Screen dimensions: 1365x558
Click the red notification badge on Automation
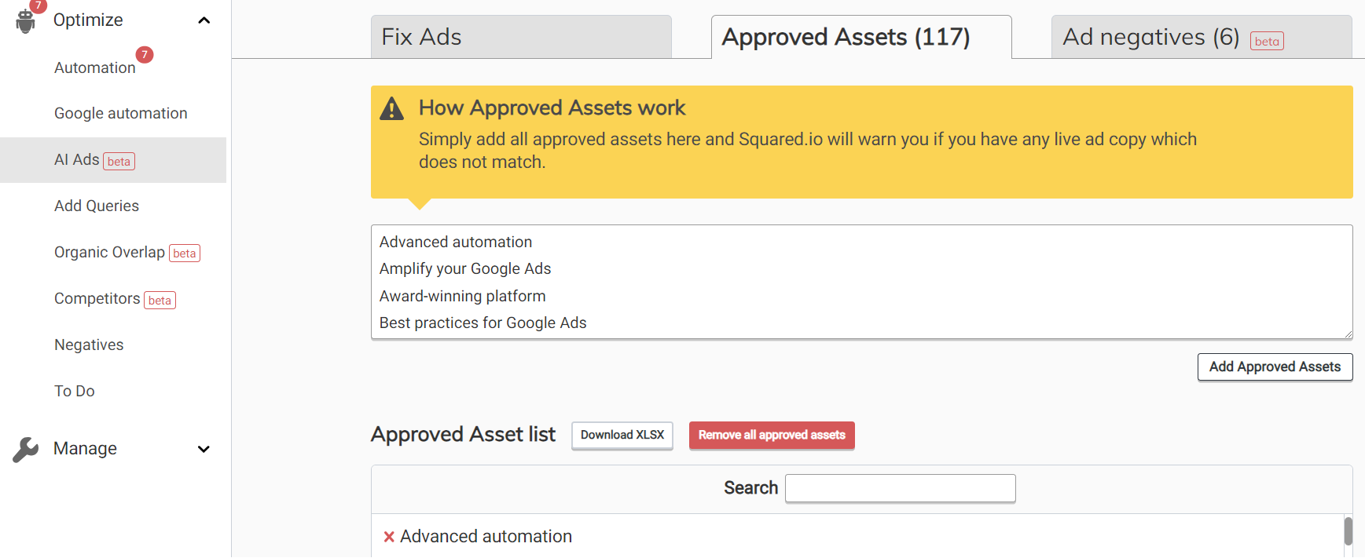click(145, 54)
